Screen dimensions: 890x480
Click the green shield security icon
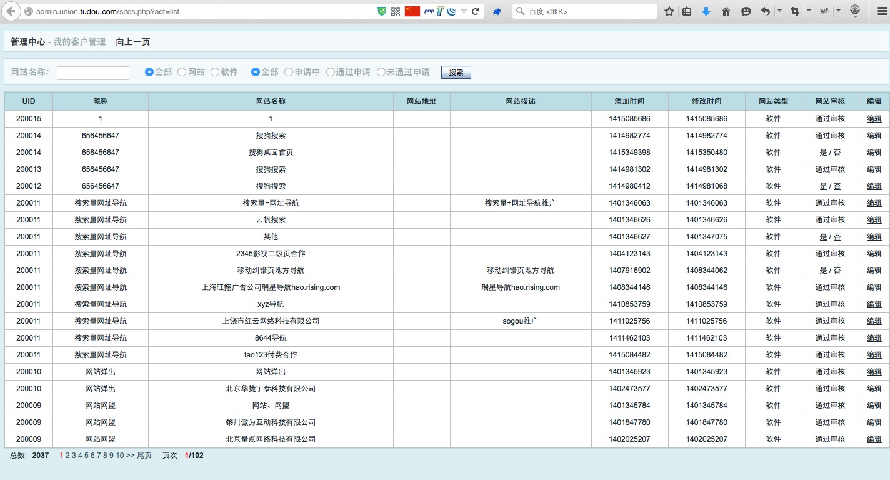[382, 11]
